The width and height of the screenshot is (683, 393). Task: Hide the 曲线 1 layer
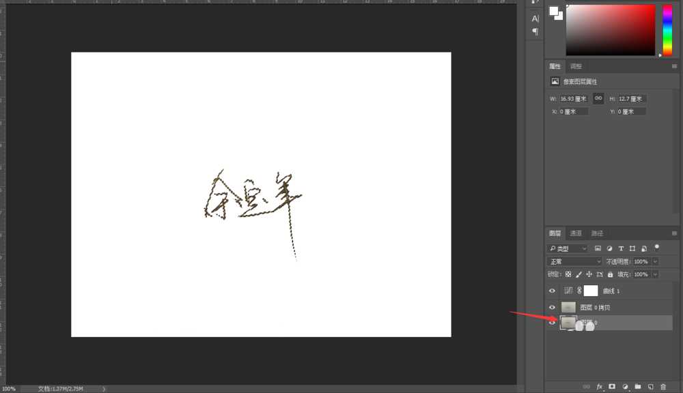tap(552, 290)
